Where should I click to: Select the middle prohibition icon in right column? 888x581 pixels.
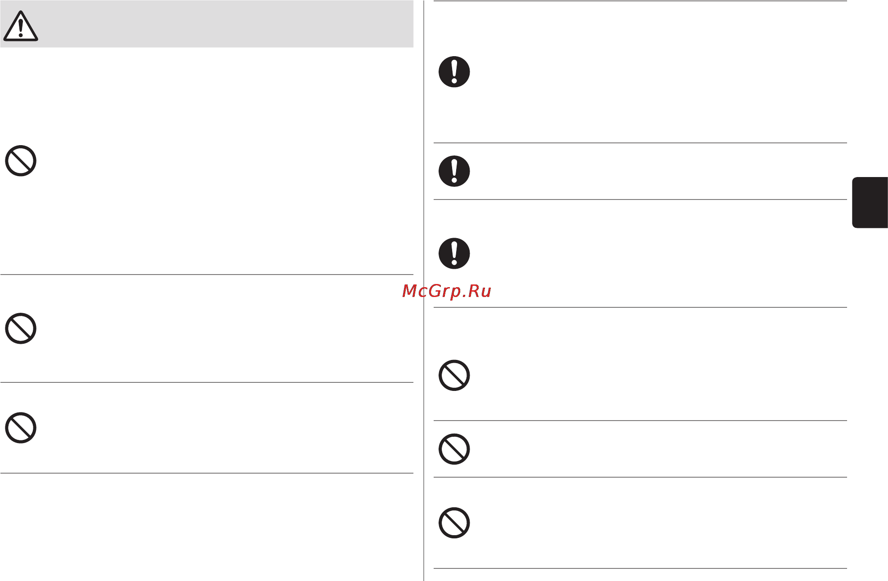tap(454, 449)
